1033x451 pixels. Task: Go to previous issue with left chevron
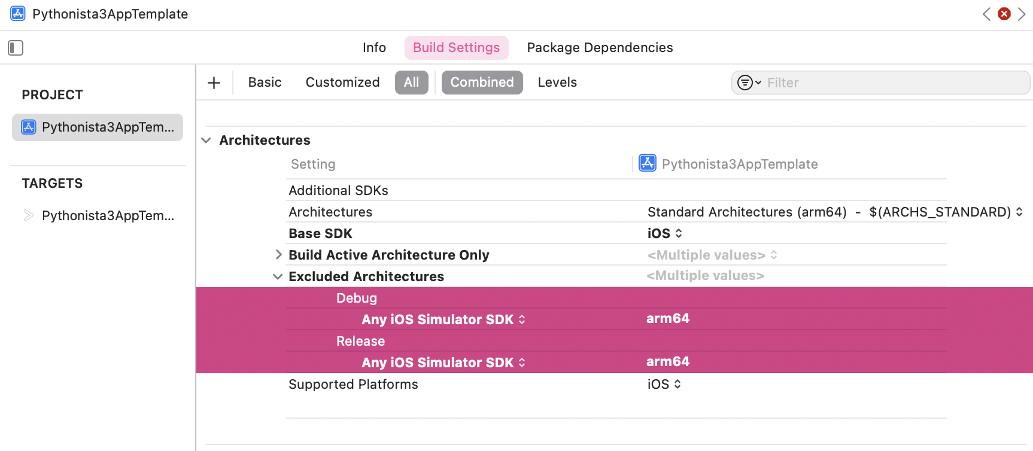[986, 14]
